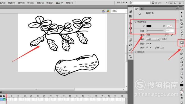Select the Eraser tool
The width and height of the screenshot is (185, 104).
(182, 69)
